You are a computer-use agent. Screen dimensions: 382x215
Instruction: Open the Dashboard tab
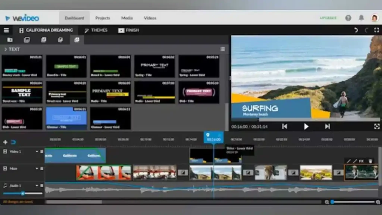pos(74,18)
